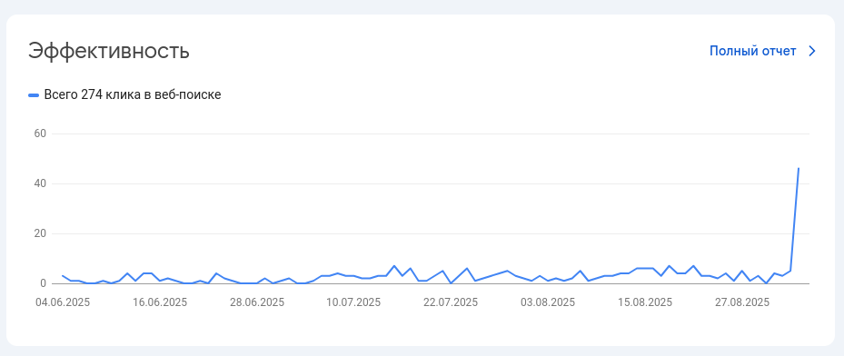844x356 pixels.
Task: Click the 20 value on vertical axis
Action: tap(42, 234)
